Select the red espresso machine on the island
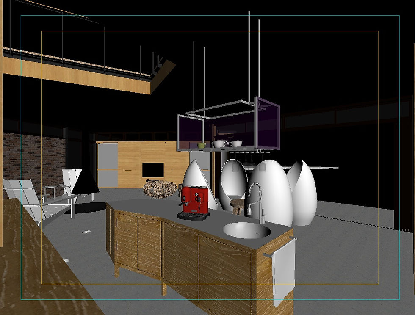Image resolution: width=415 pixels, height=315 pixels. [x=194, y=202]
